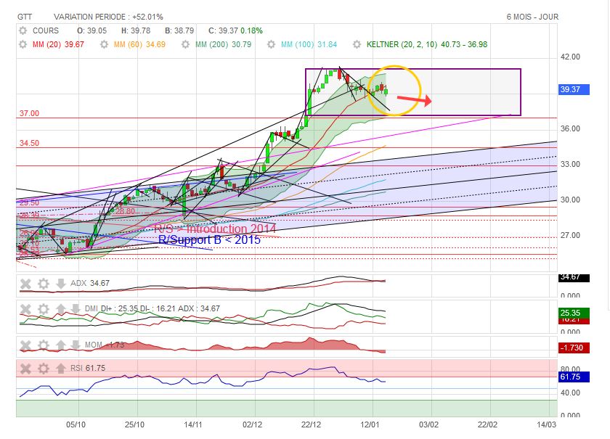
Task: Select the 6 MOIS - JOUR period label
Action: tap(532, 17)
